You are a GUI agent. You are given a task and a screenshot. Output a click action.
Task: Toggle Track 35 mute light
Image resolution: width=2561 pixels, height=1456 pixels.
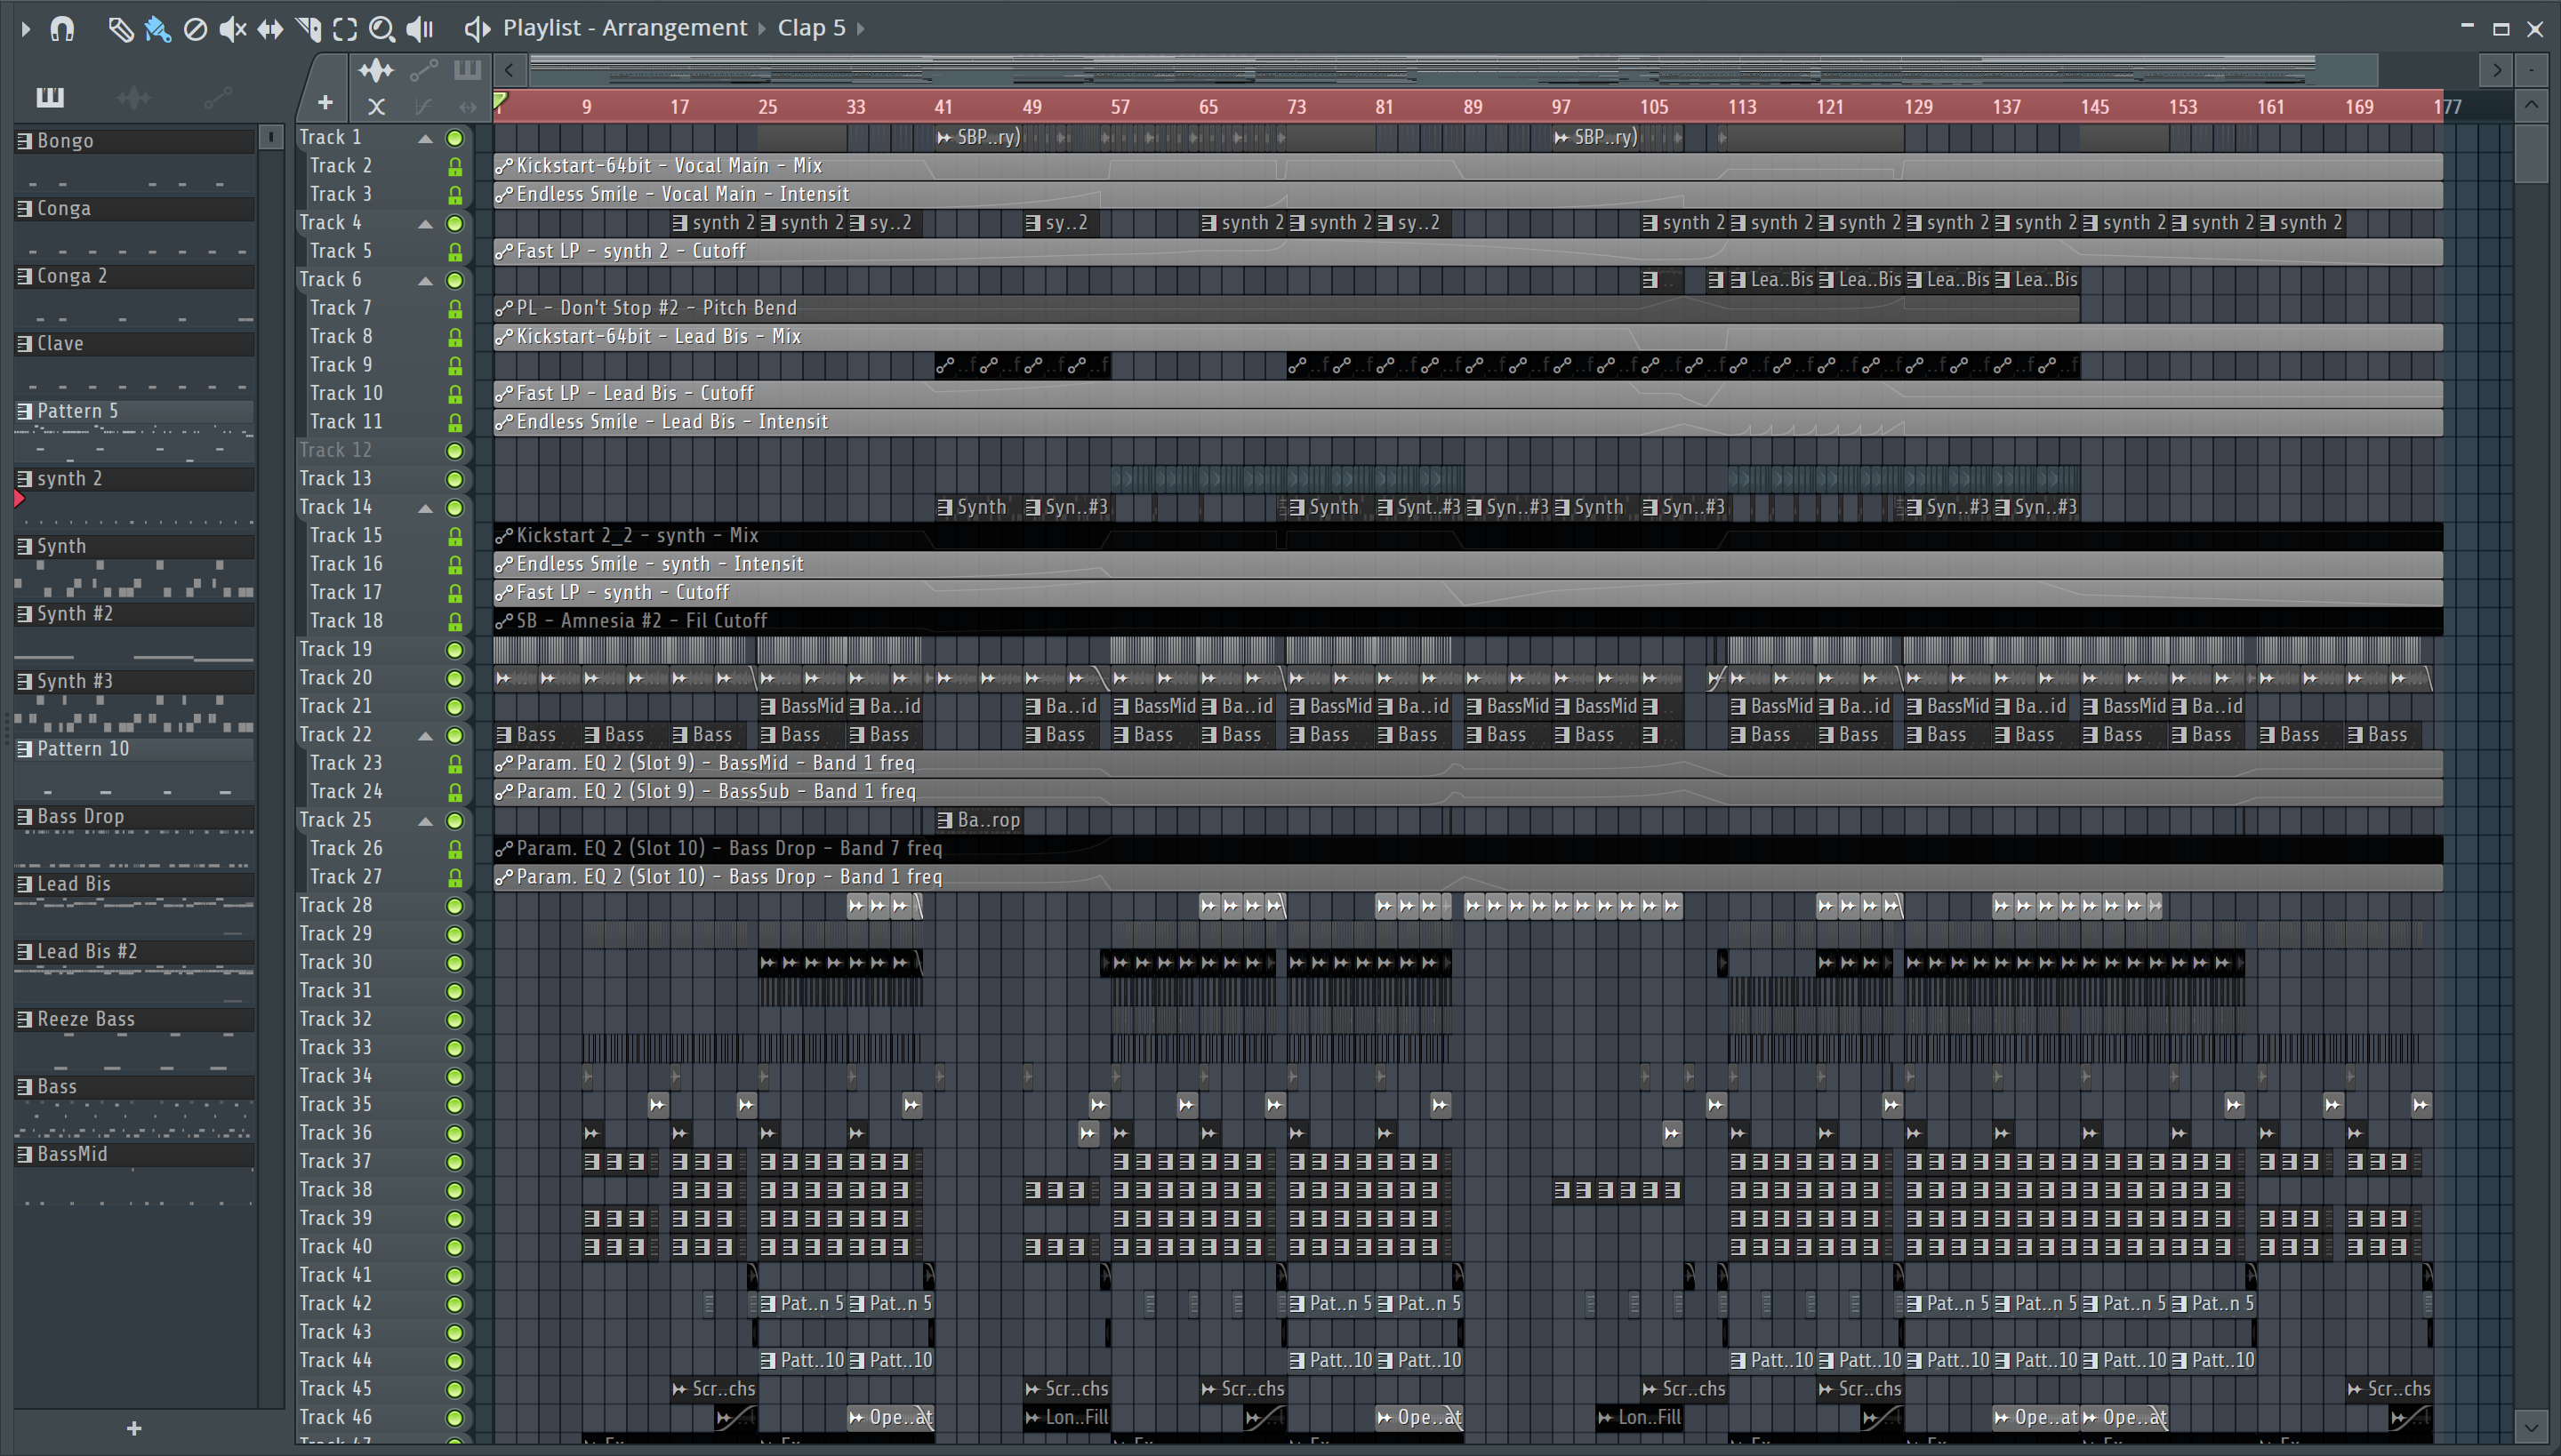click(x=454, y=1105)
